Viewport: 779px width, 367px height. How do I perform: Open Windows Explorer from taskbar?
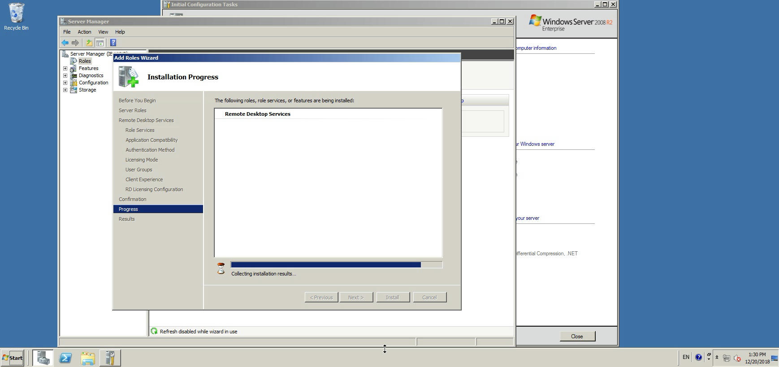88,358
